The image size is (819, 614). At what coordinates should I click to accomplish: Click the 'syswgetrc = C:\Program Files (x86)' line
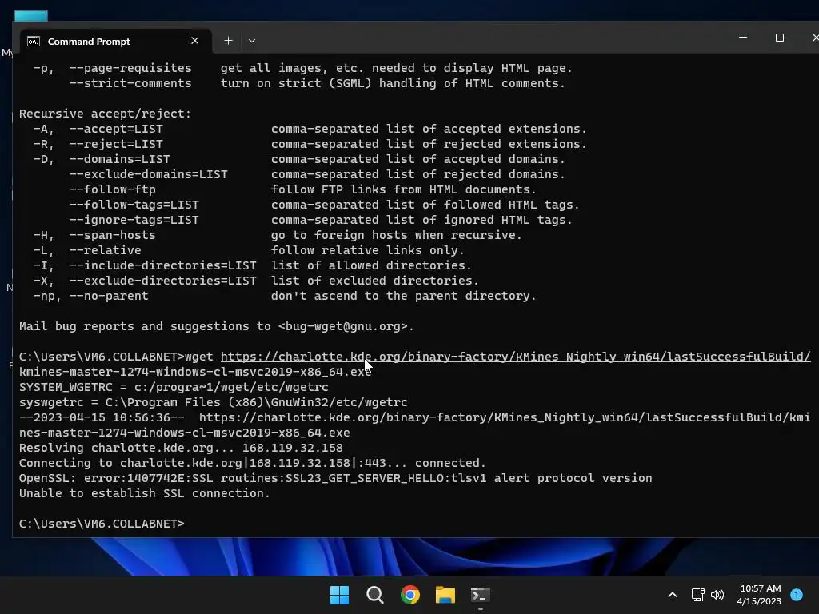tap(213, 402)
